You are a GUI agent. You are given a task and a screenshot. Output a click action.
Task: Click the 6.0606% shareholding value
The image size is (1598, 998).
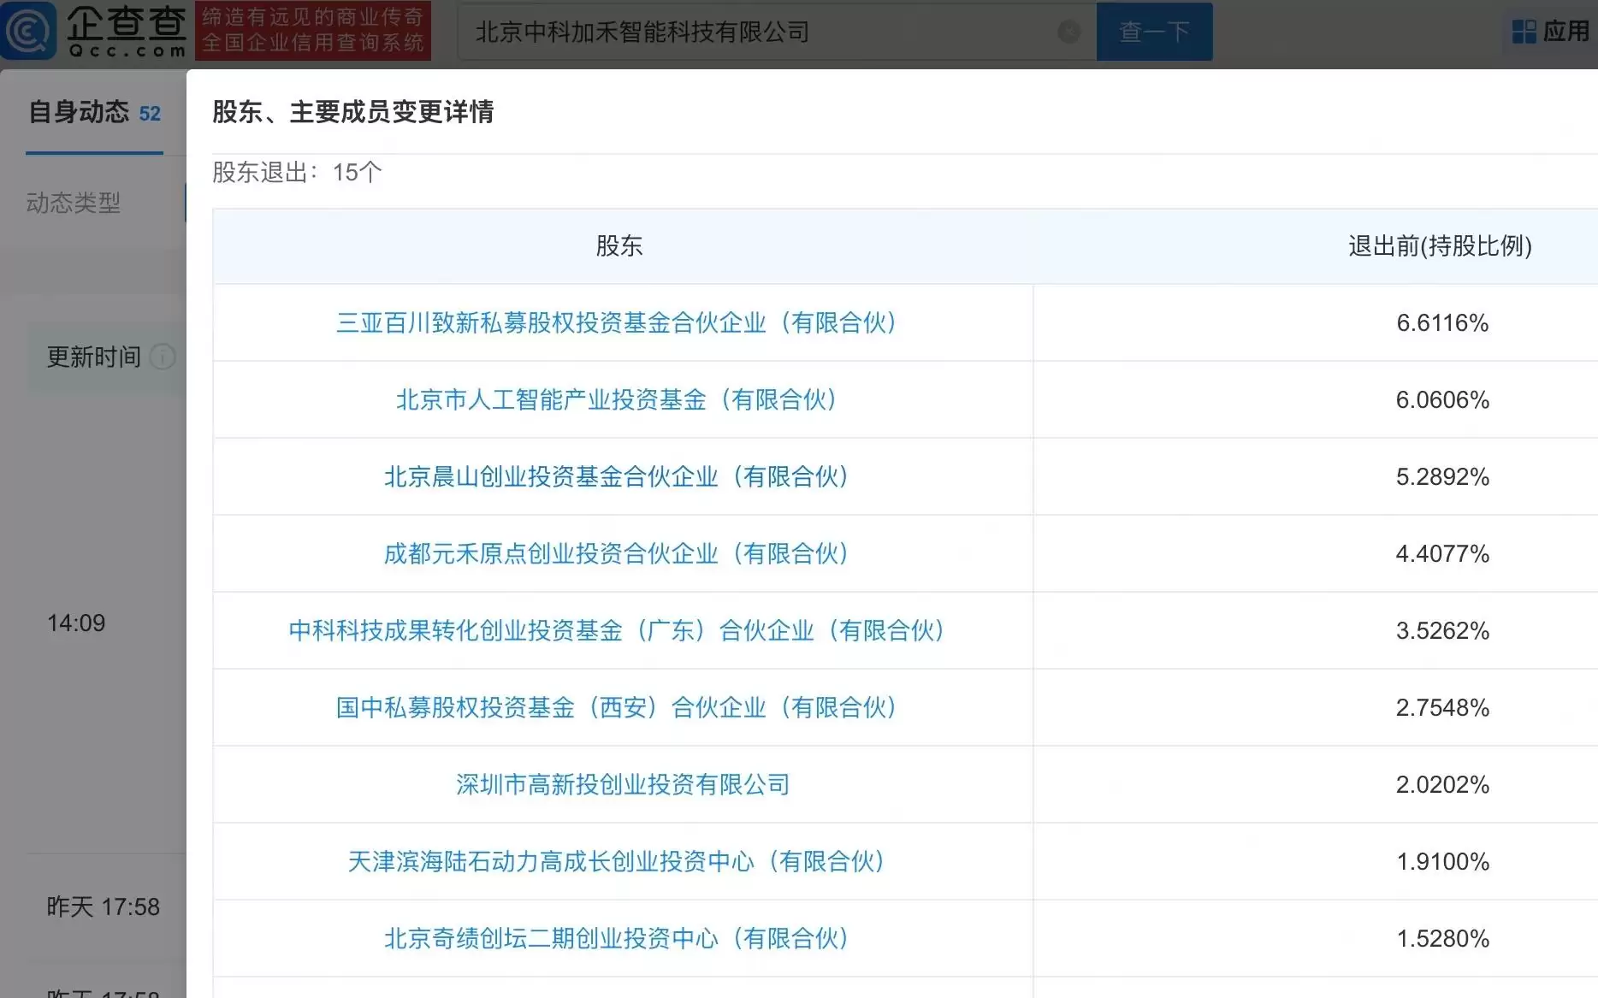pyautogui.click(x=1442, y=399)
